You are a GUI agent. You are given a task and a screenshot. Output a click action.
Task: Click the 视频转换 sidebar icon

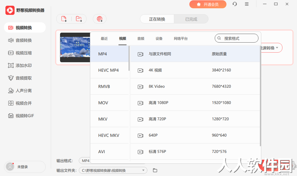(11, 28)
